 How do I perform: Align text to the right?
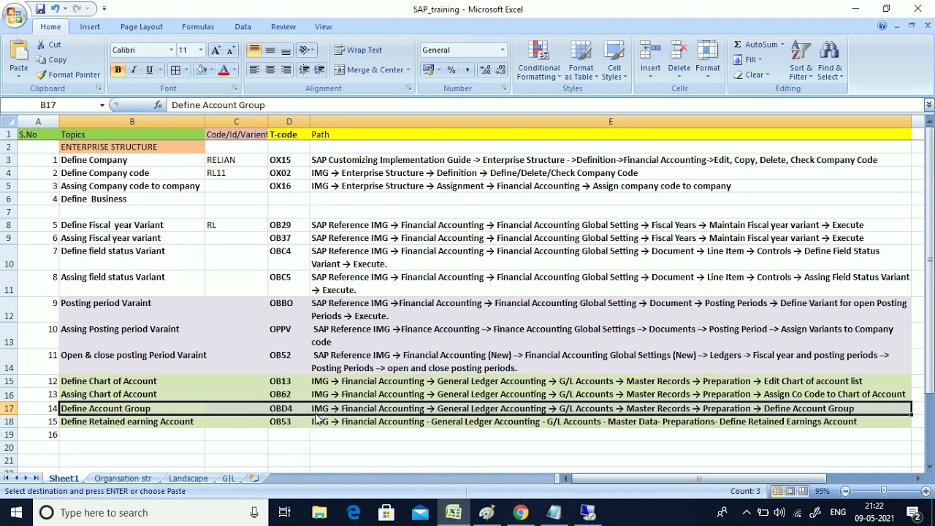coord(286,70)
